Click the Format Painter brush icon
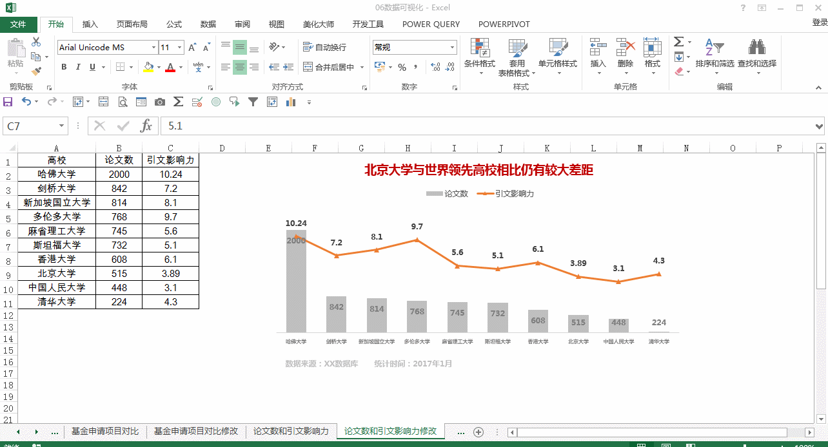This screenshot has height=447, width=828. click(36, 71)
